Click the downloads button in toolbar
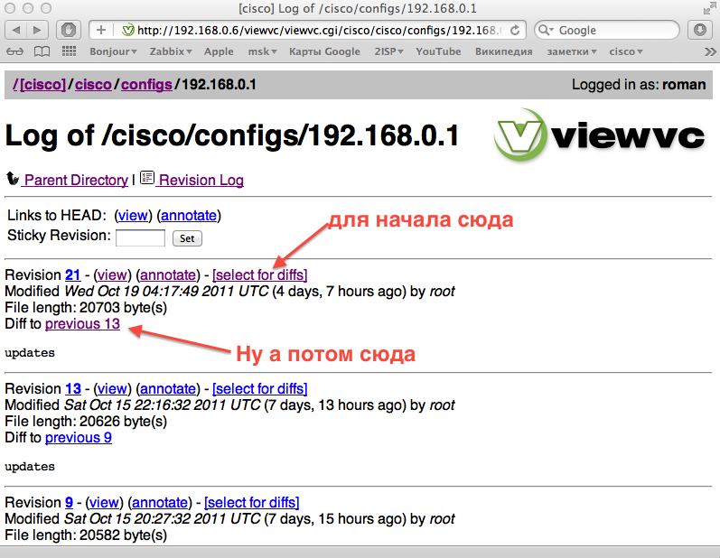This screenshot has width=720, height=558. 700,30
